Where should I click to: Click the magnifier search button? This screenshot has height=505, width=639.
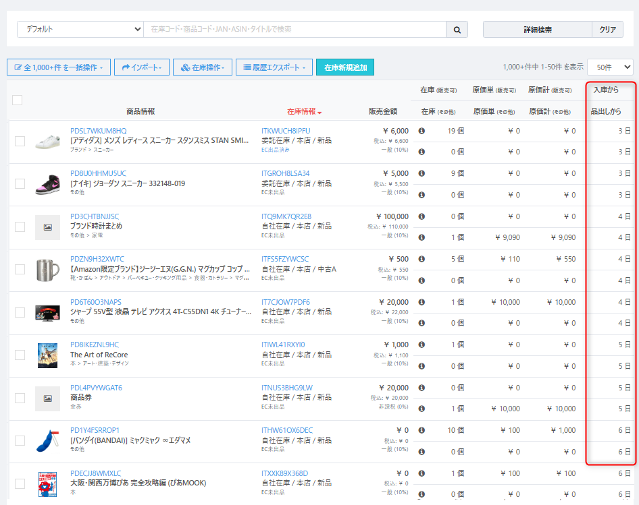[x=457, y=30]
